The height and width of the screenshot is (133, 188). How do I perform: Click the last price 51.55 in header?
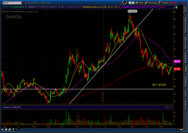[x=173, y=3]
